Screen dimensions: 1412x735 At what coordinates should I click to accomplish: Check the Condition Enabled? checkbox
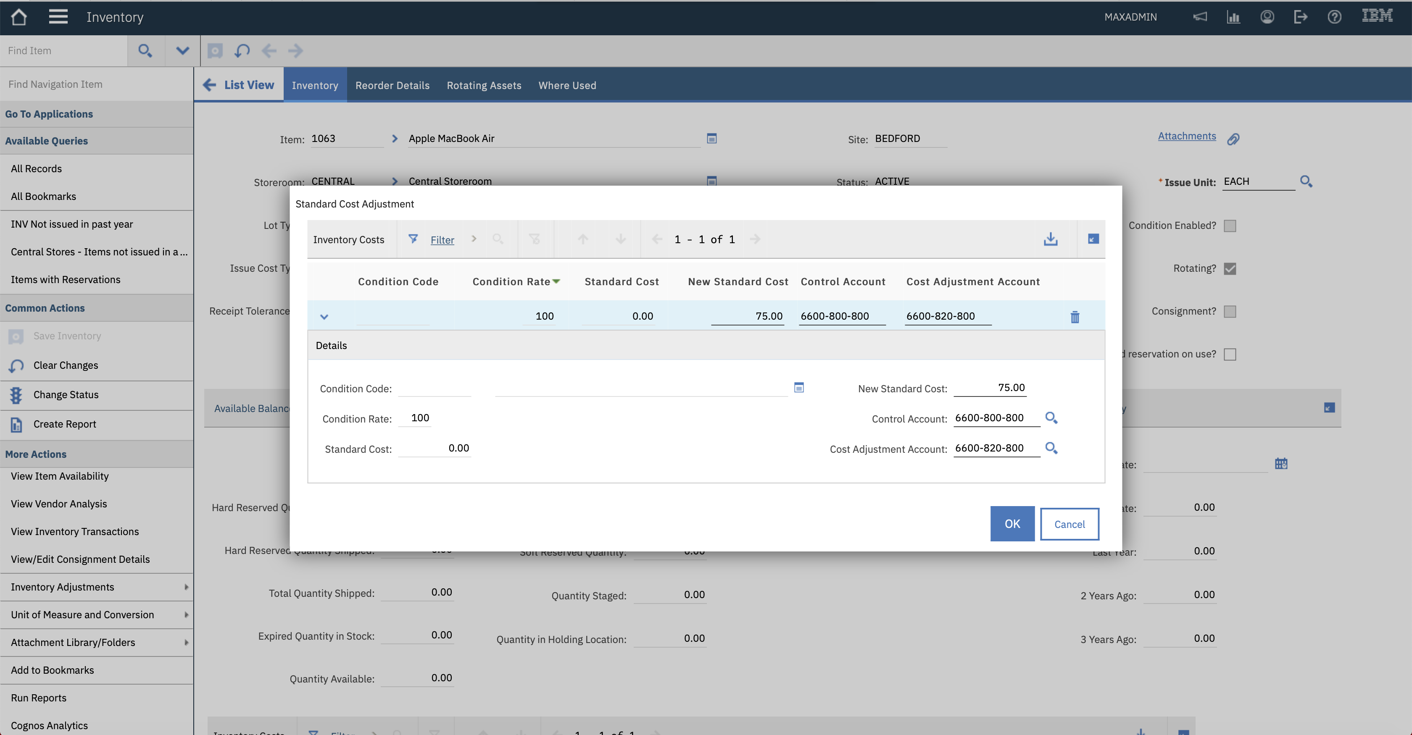[x=1230, y=225]
